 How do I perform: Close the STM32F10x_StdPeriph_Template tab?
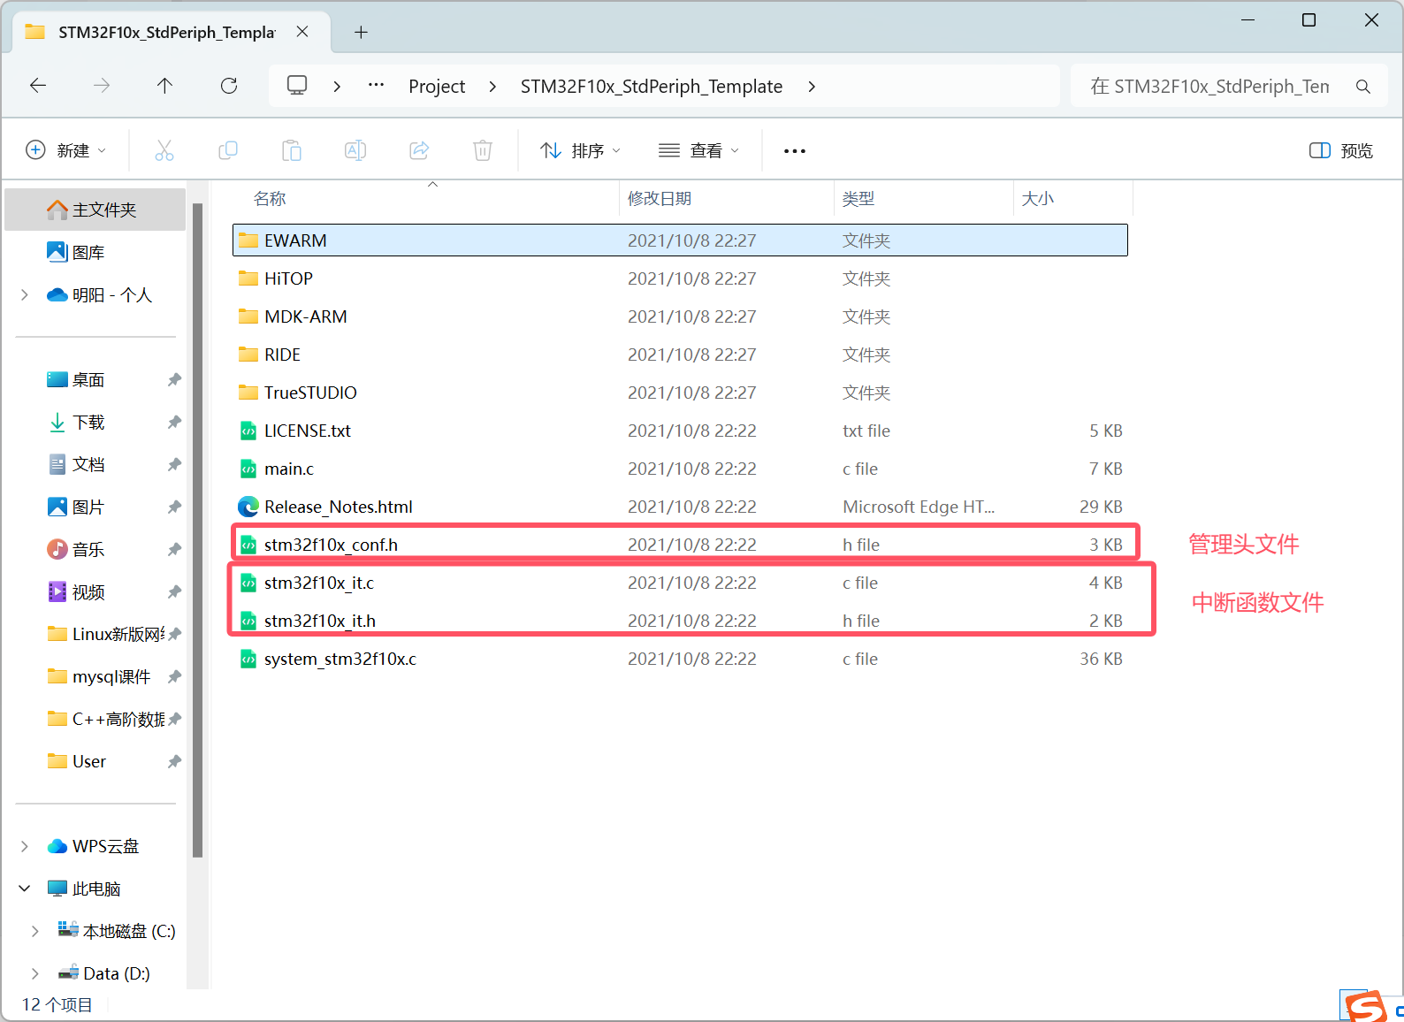(x=302, y=32)
